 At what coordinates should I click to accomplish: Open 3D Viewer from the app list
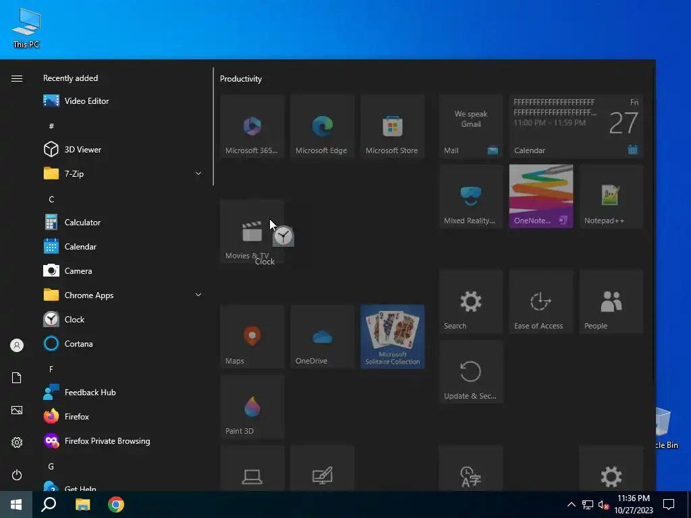123,149
